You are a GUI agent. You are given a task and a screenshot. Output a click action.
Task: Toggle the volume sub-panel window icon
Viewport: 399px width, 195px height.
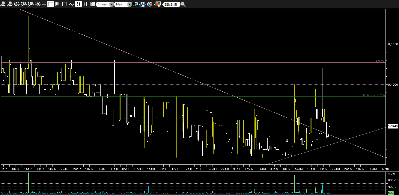64,4
